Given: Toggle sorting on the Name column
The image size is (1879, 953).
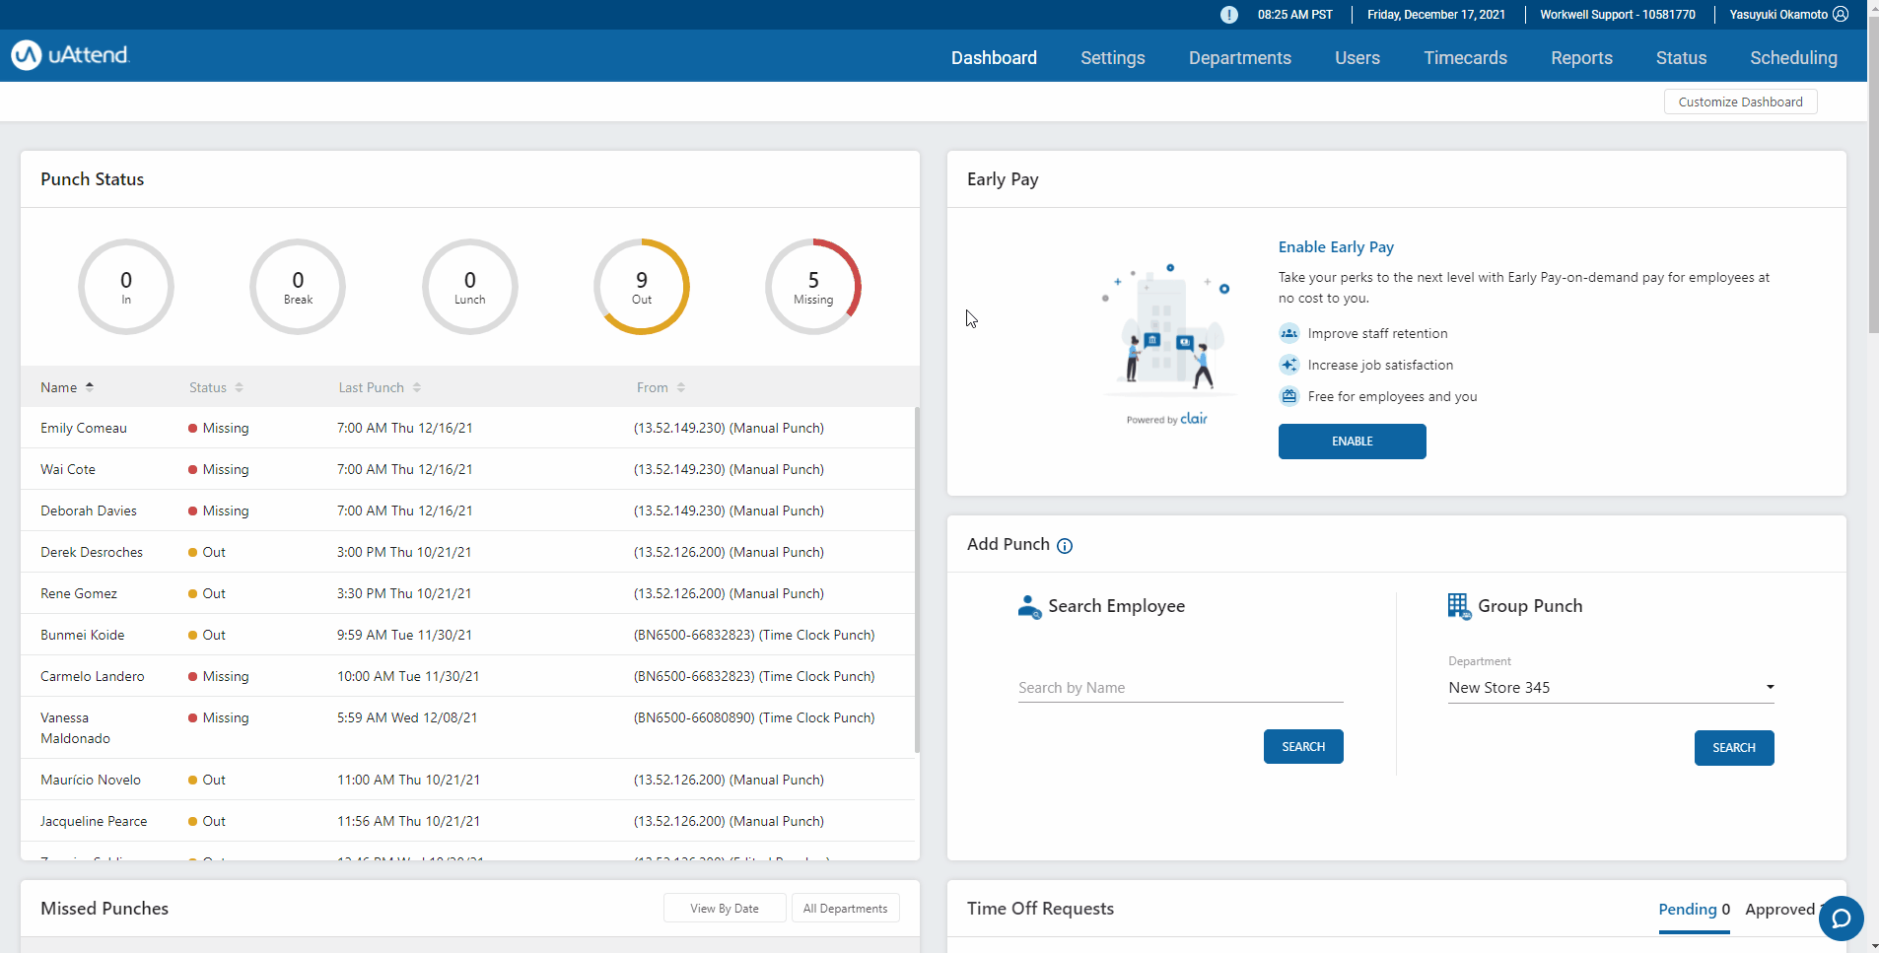Looking at the screenshot, I should point(91,385).
